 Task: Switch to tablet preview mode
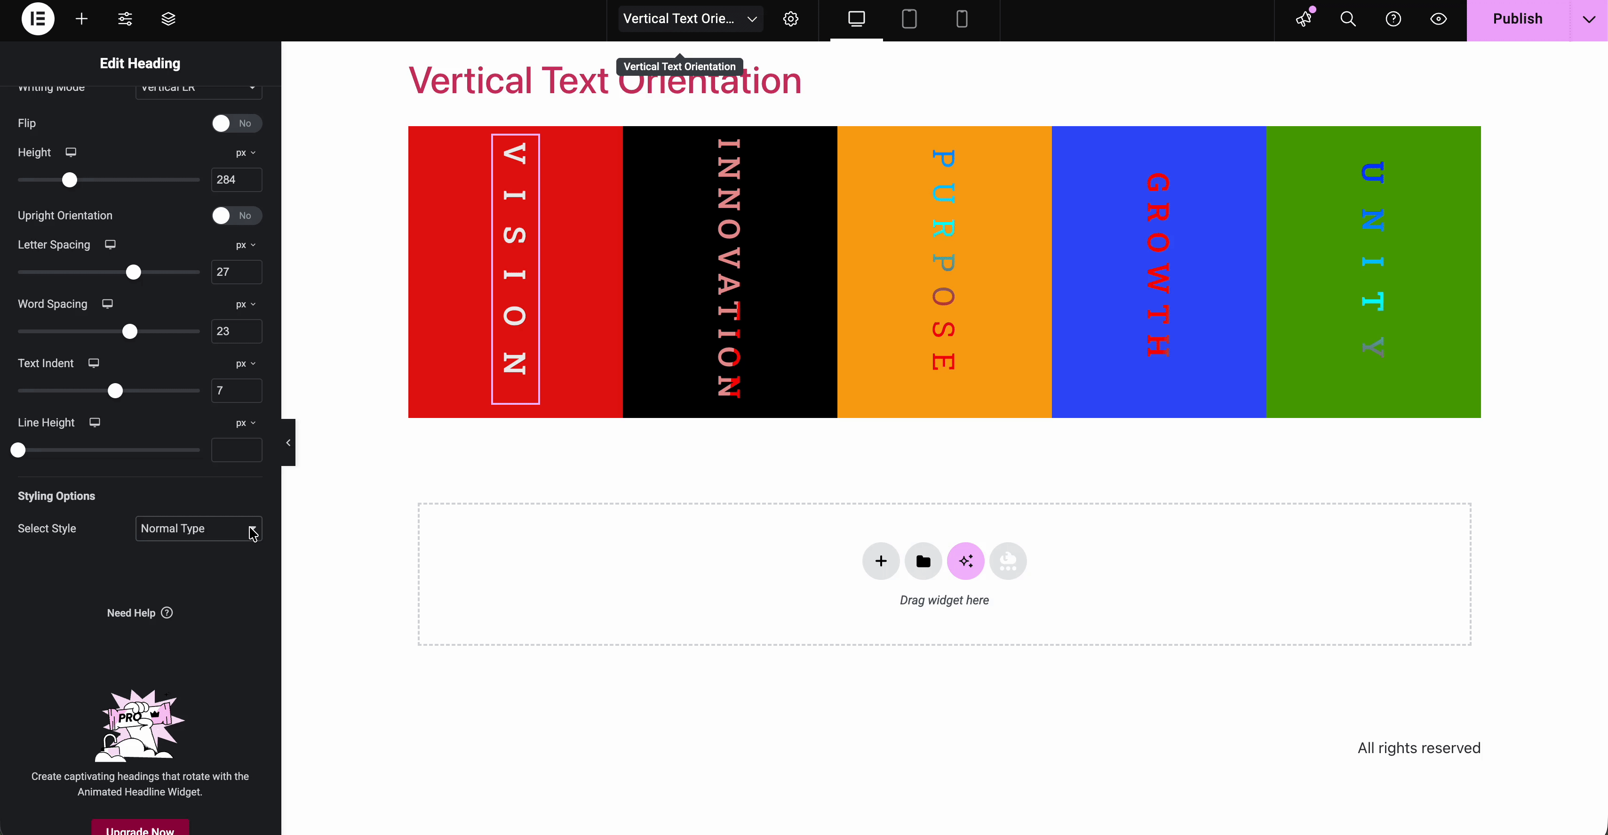point(909,19)
